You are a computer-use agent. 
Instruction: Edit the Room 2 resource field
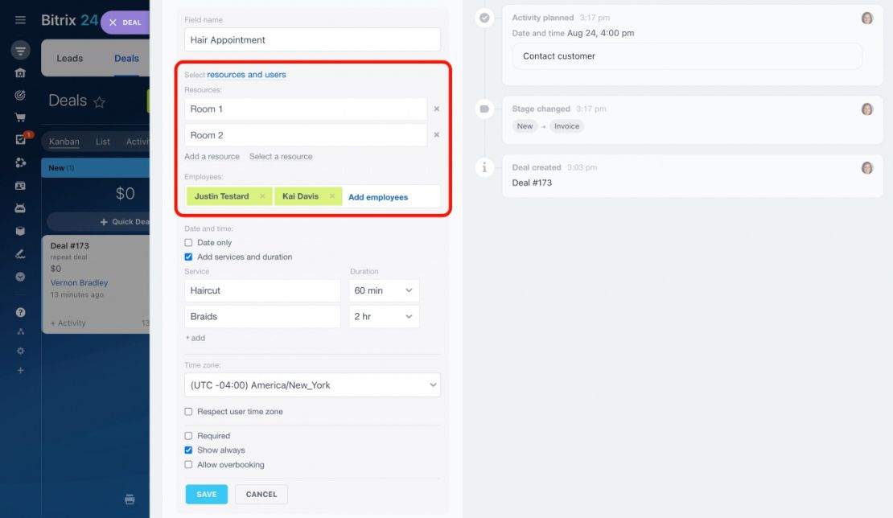coord(305,135)
